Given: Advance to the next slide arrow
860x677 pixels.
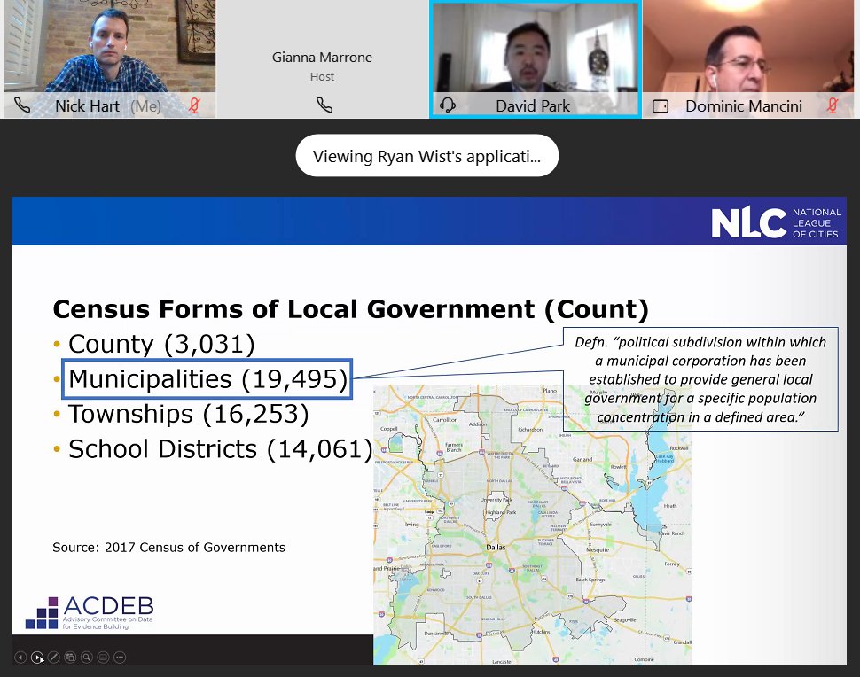Looking at the screenshot, I should [x=38, y=658].
